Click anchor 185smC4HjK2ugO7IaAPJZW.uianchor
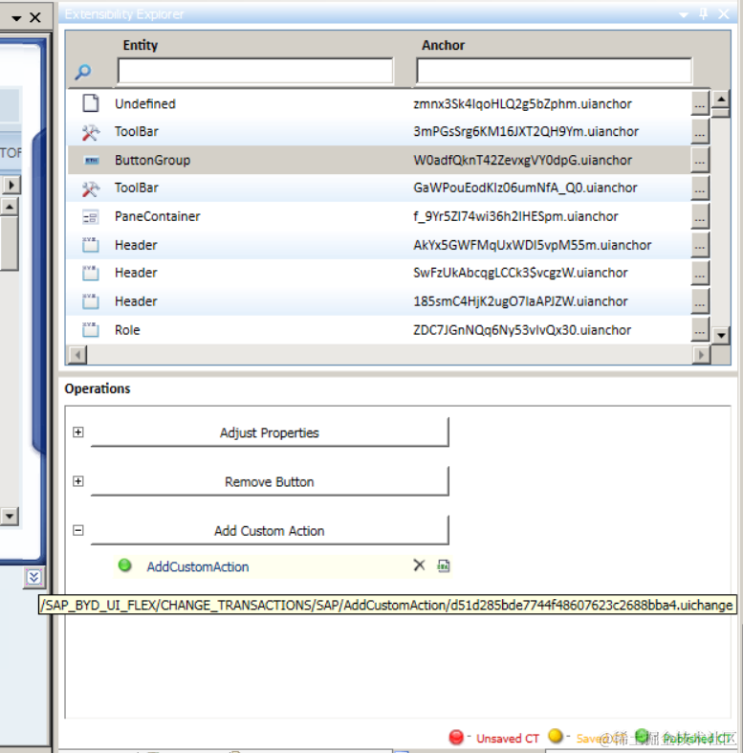743x753 pixels. tap(520, 301)
